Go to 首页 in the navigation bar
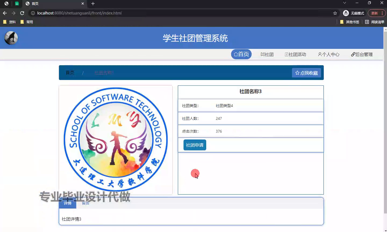 tap(241, 54)
